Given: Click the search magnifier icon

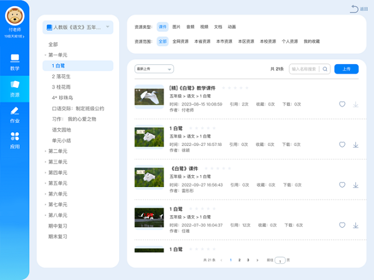Looking at the screenshot, I should coord(324,69).
